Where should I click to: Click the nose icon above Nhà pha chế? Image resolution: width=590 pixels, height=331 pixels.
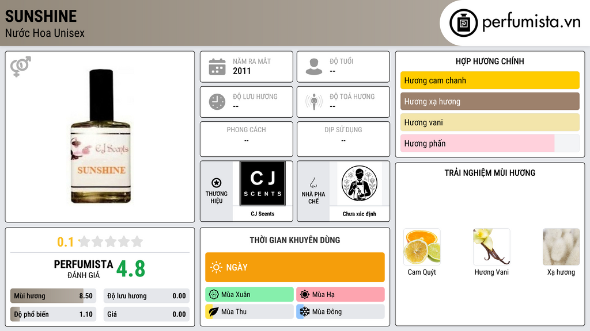tap(313, 183)
